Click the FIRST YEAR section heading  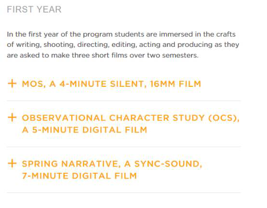pyautogui.click(x=34, y=9)
